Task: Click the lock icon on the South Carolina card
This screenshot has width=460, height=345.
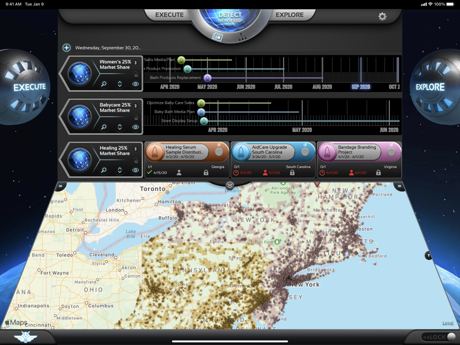Action: (x=292, y=172)
